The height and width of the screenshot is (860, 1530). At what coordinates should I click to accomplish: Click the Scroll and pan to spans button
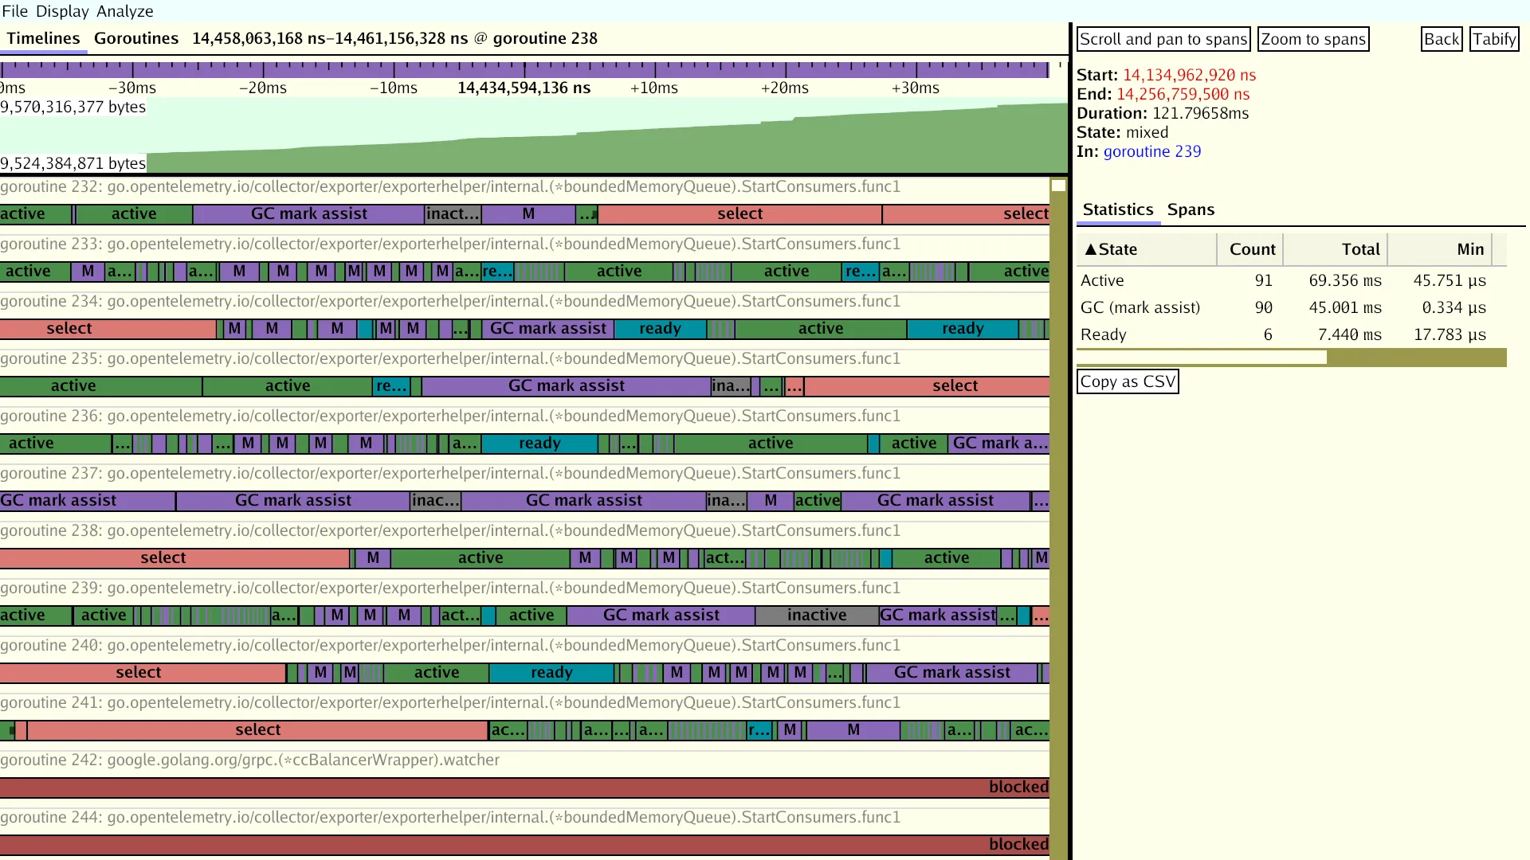[1163, 39]
